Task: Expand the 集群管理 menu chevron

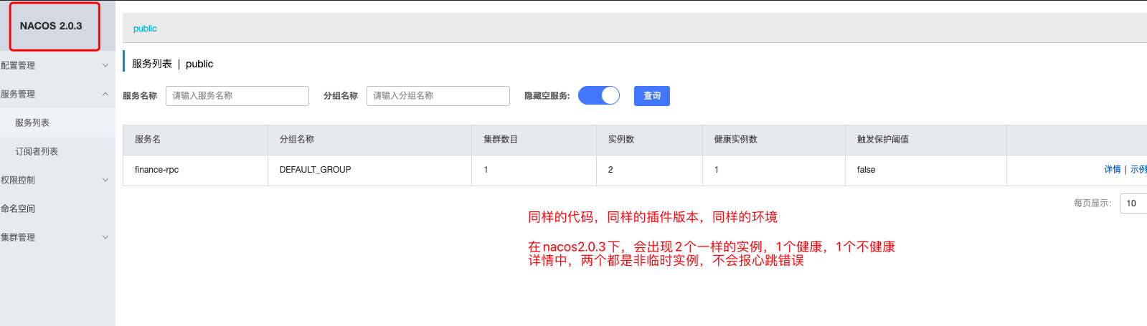Action: tap(105, 237)
